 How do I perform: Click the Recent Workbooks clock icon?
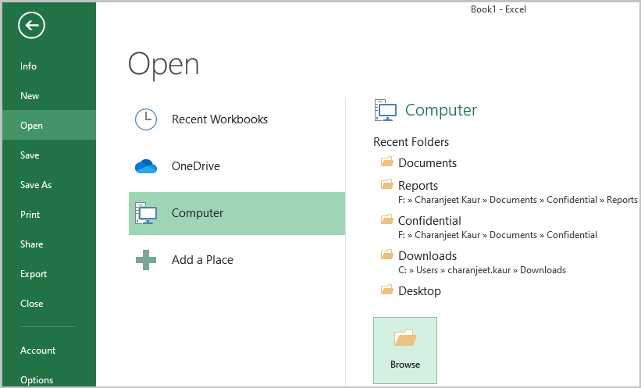click(146, 119)
